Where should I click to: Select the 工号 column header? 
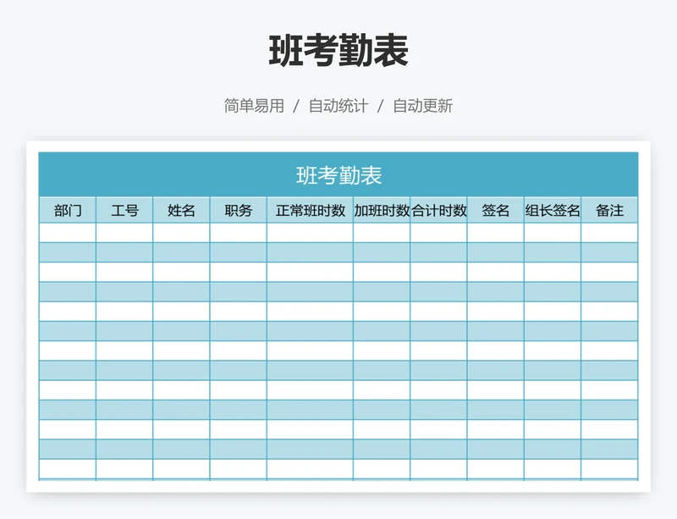[124, 211]
